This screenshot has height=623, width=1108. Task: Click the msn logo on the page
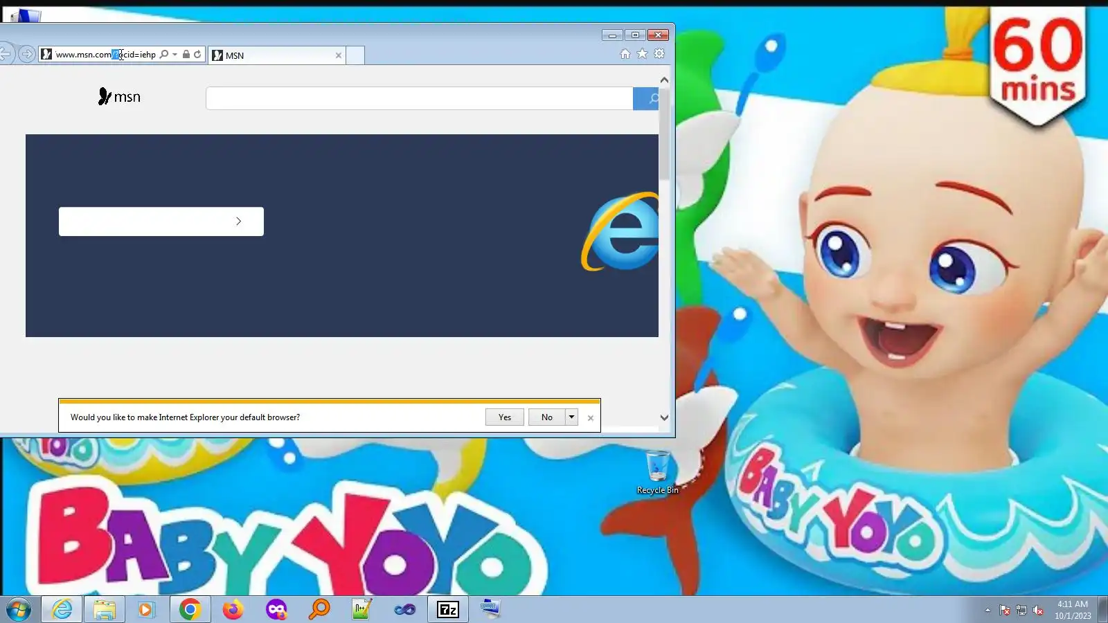click(x=119, y=97)
